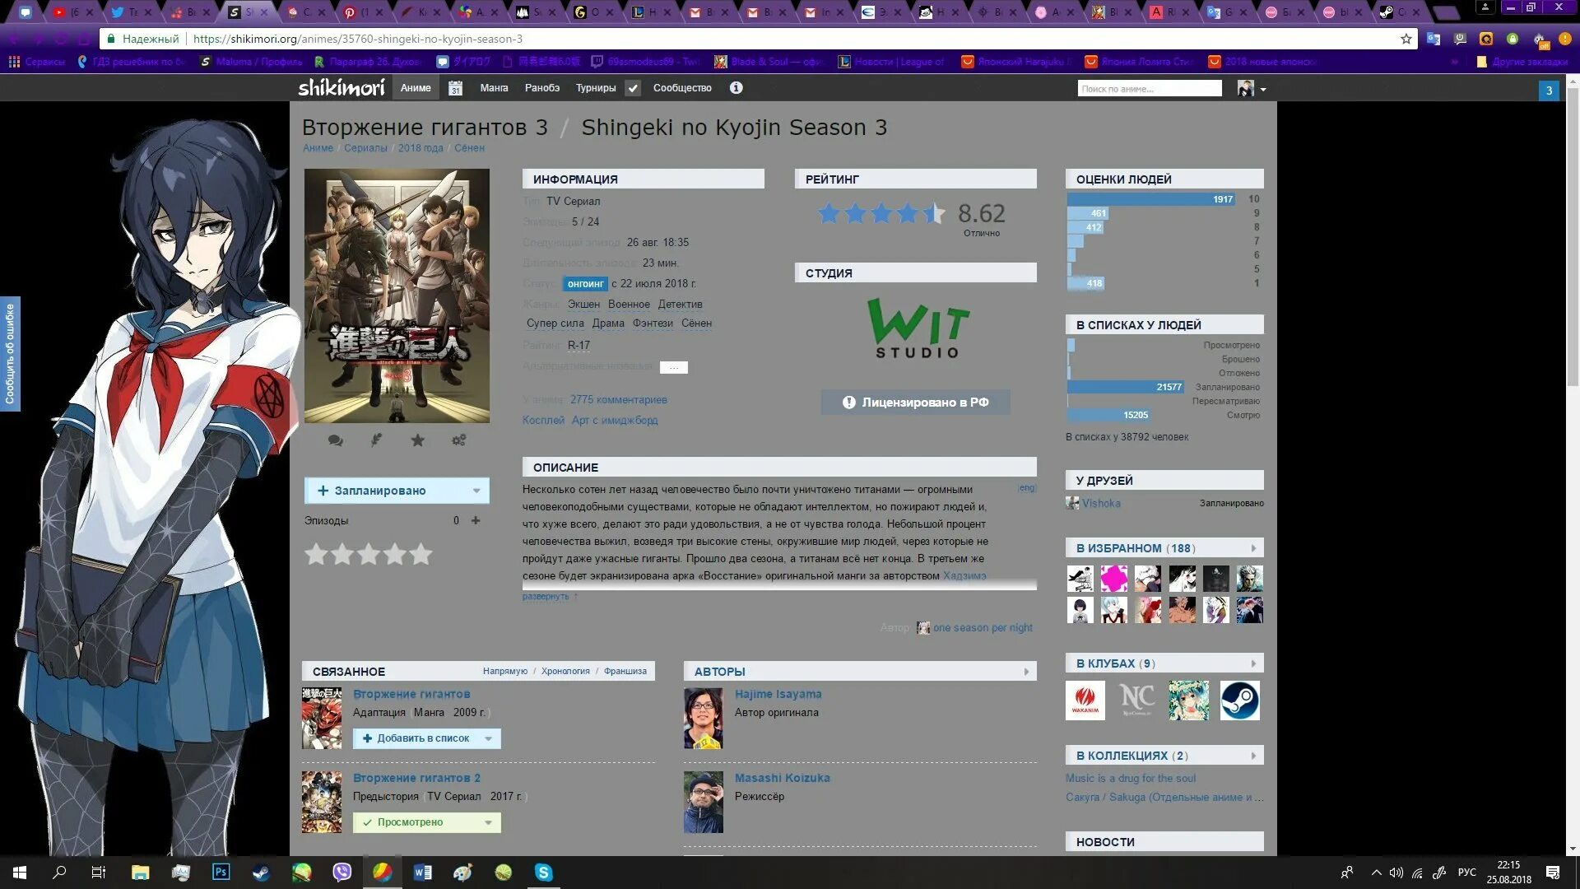Expand the Авторы section arrow
Image resolution: width=1580 pixels, height=889 pixels.
[x=1026, y=672]
